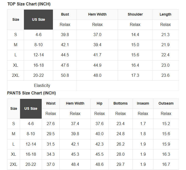Select the 17.3 shoulder measurement

pos(135,76)
